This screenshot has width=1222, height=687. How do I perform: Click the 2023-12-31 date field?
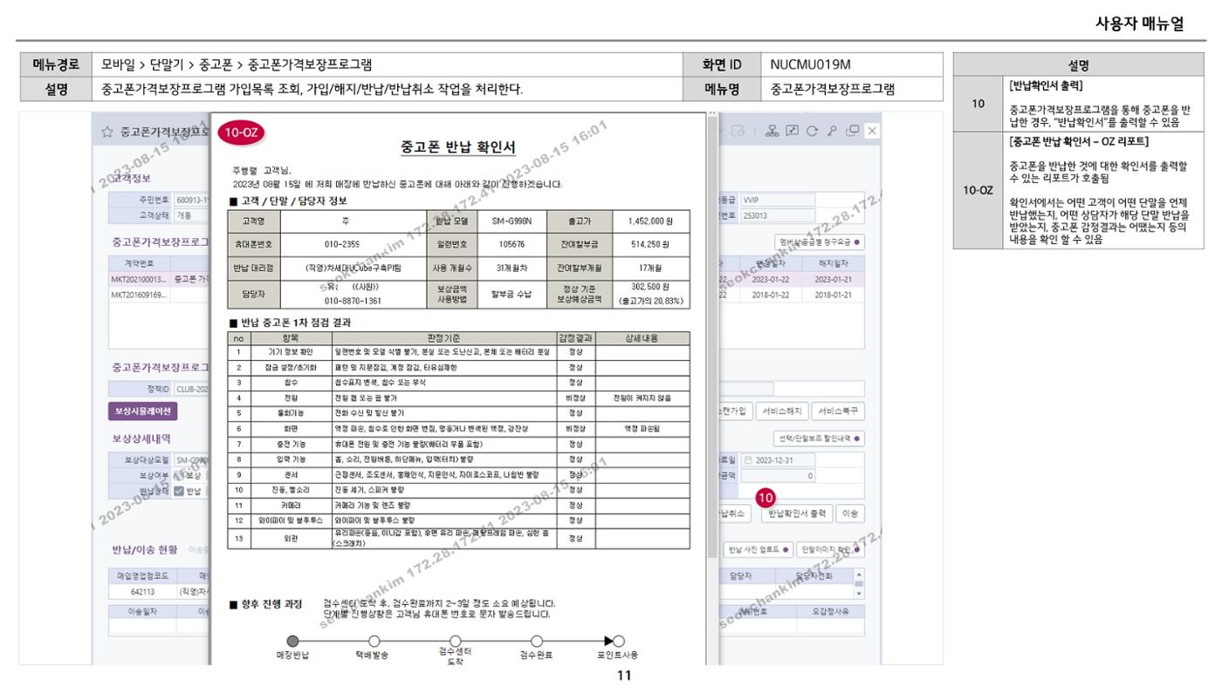point(777,459)
